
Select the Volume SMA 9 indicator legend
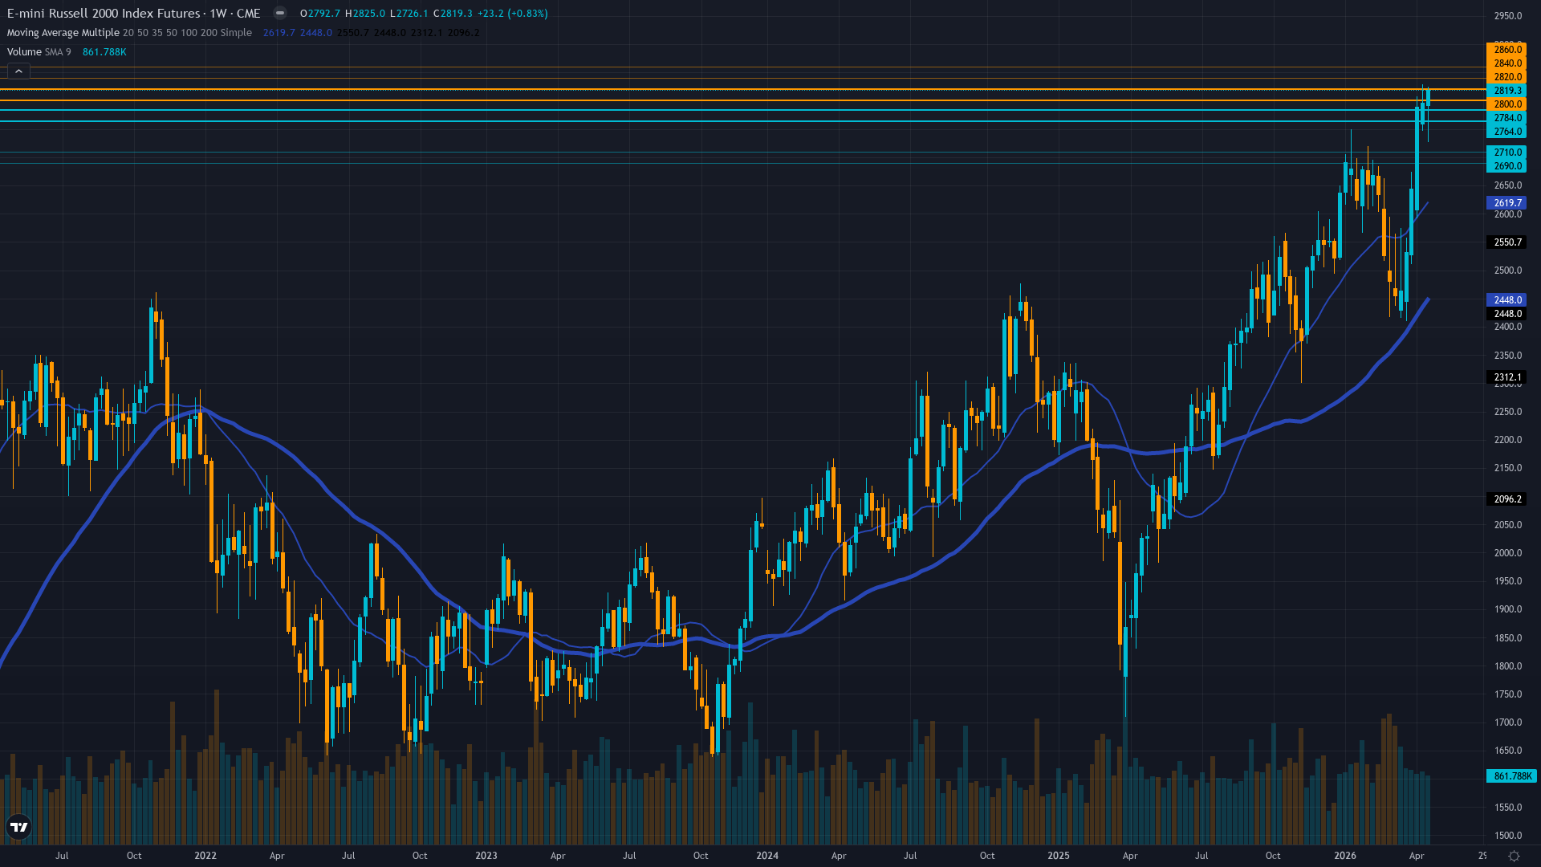[x=39, y=51]
